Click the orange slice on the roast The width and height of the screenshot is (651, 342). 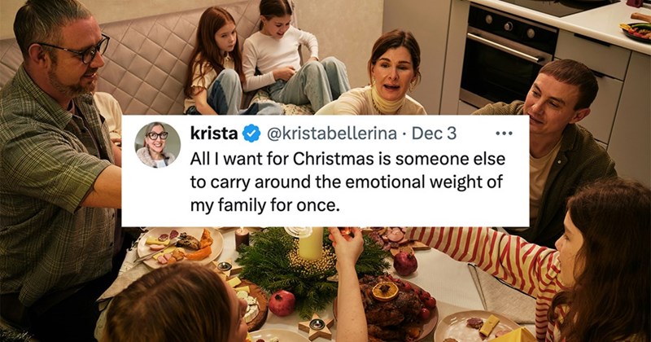click(386, 292)
